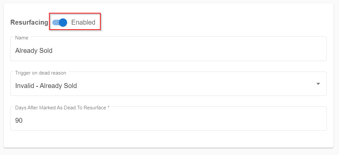Click the light-blue track of the Resurfacing switch

click(x=56, y=22)
